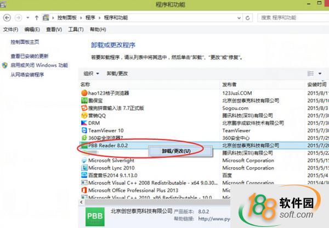329x228 pixels.
Task: Open the http://www.py help link
Action: [x=214, y=219]
